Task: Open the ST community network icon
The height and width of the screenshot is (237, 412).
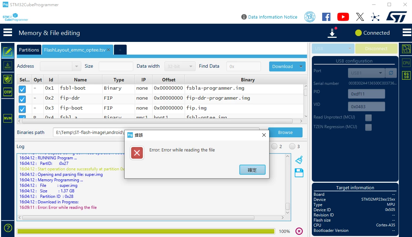Action: 375,17
